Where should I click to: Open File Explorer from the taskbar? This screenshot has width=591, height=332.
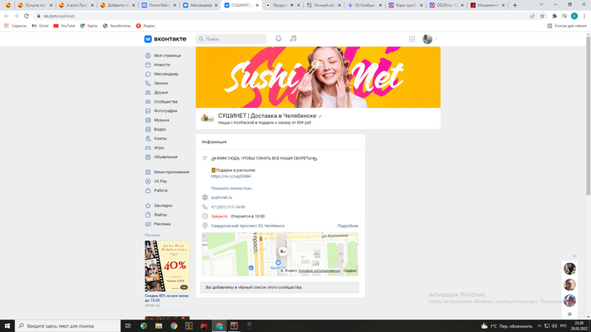coord(159,326)
